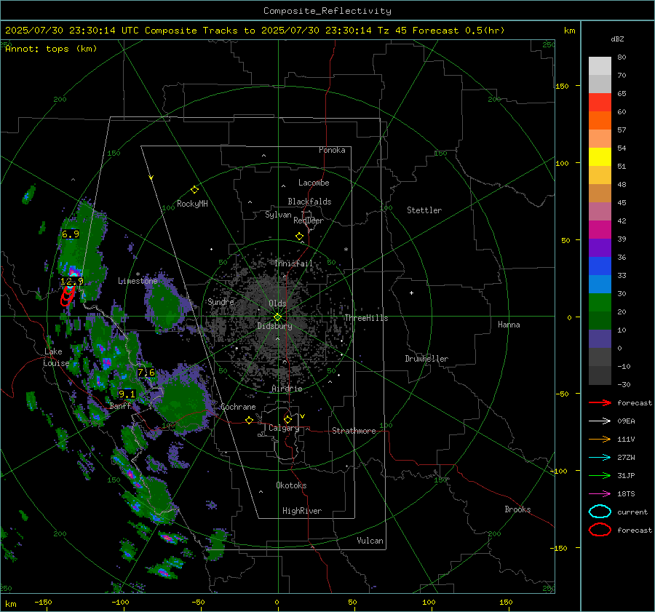This screenshot has height=612, width=655.
Task: Click the Airdrie city label
Action: coord(287,389)
